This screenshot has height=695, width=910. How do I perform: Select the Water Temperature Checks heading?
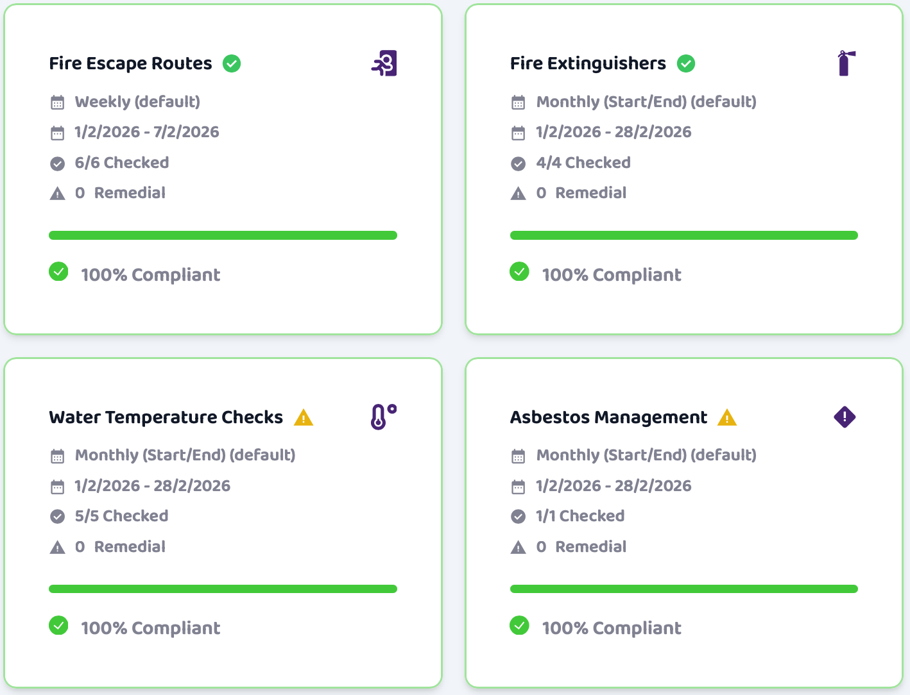(x=166, y=417)
